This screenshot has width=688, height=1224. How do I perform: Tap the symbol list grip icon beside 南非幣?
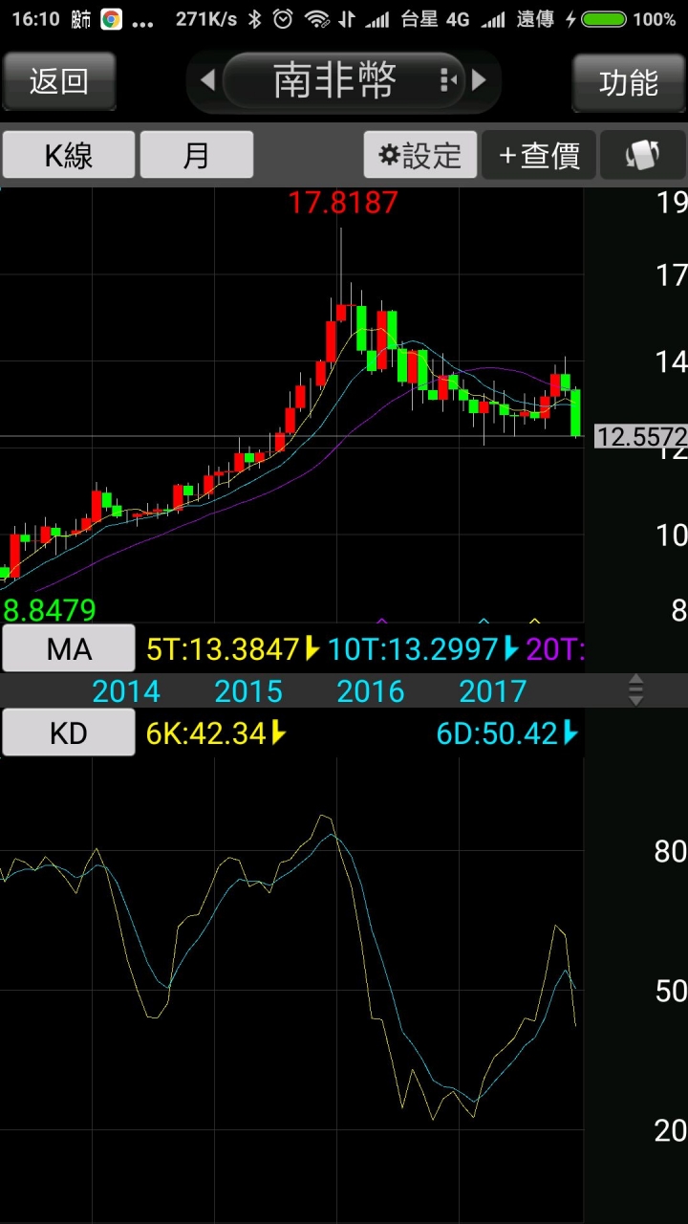(446, 80)
